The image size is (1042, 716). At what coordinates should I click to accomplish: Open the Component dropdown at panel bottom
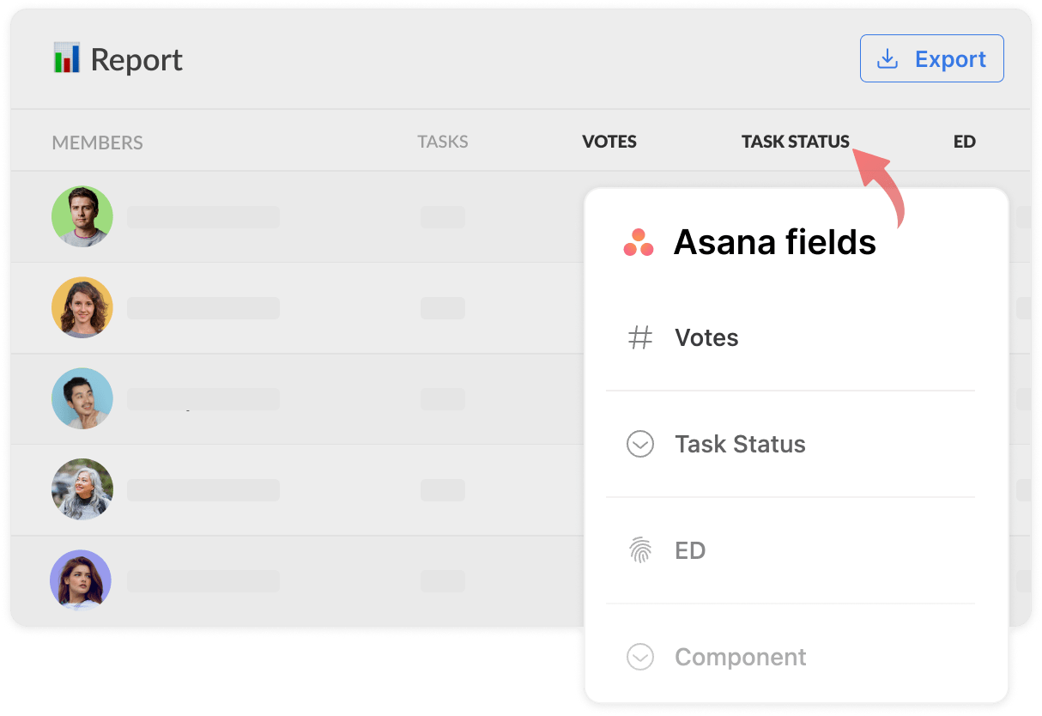coord(740,657)
